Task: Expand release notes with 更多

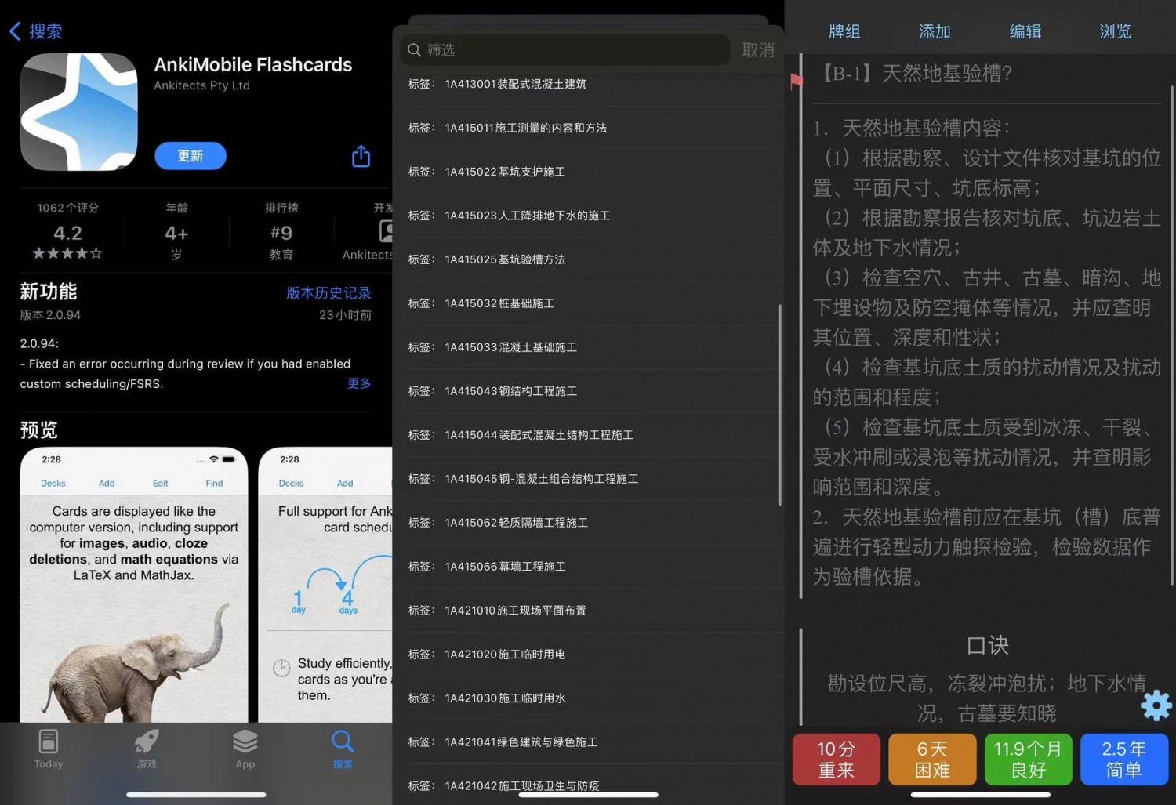Action: (x=359, y=383)
